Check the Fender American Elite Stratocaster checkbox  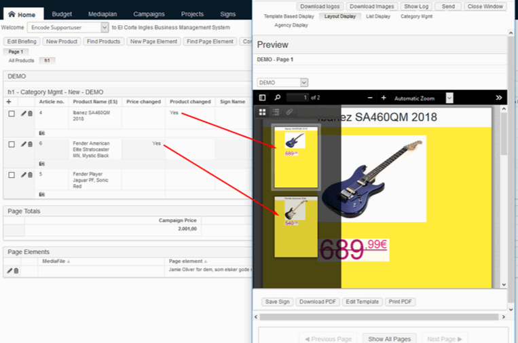(x=12, y=145)
